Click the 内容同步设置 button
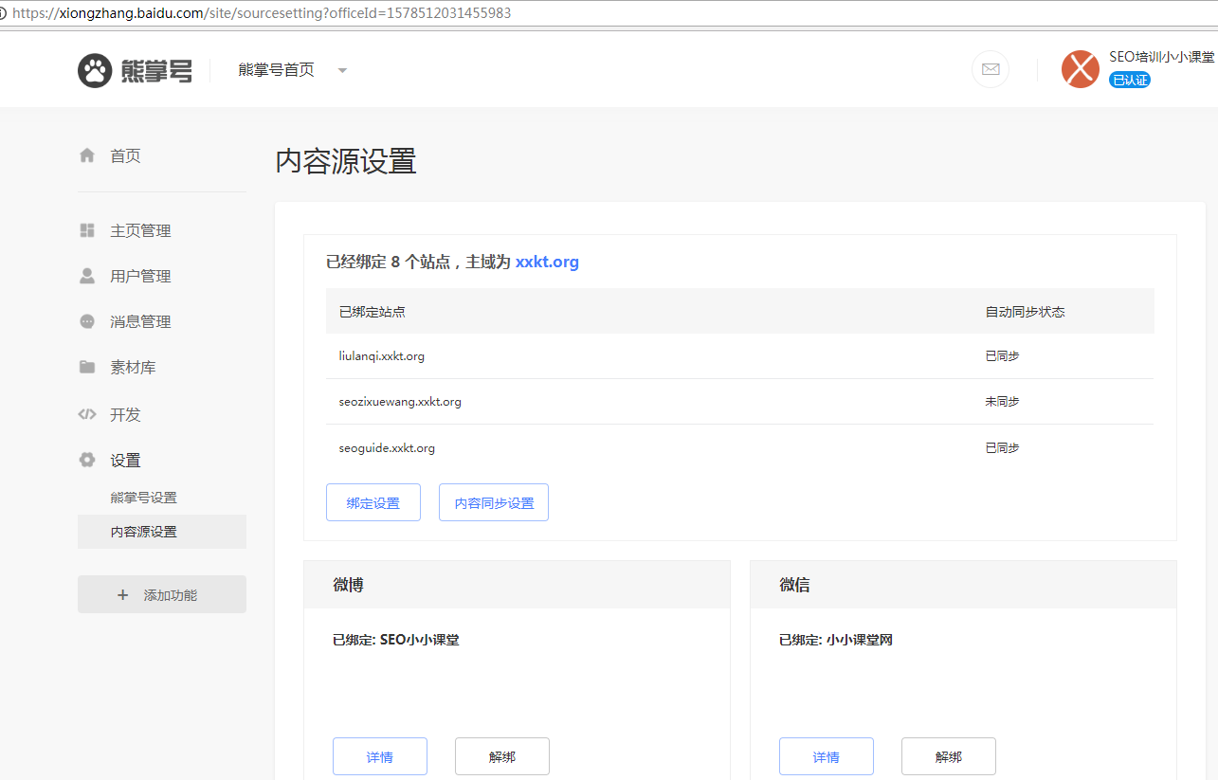The image size is (1218, 780). coord(494,502)
